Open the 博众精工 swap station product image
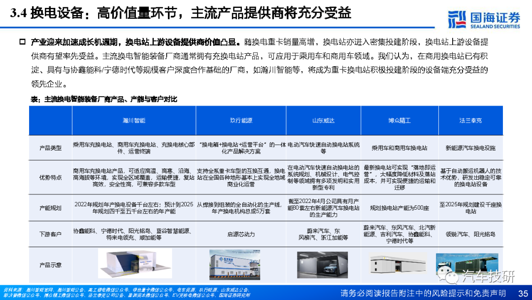The image size is (532, 300). tap(398, 264)
